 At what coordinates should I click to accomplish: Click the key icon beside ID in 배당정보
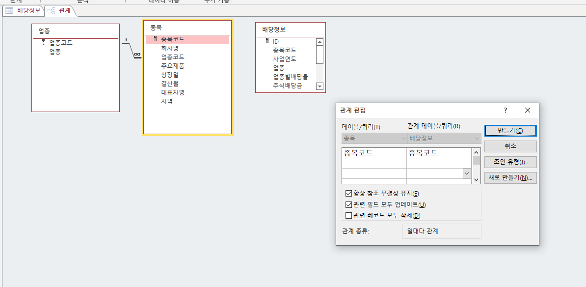pos(267,41)
